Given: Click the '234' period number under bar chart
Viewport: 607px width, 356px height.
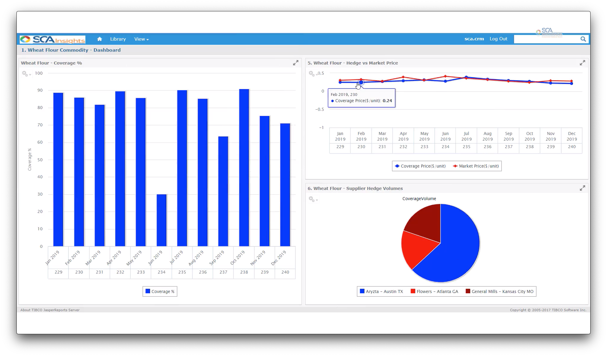Looking at the screenshot, I should pyautogui.click(x=162, y=272).
